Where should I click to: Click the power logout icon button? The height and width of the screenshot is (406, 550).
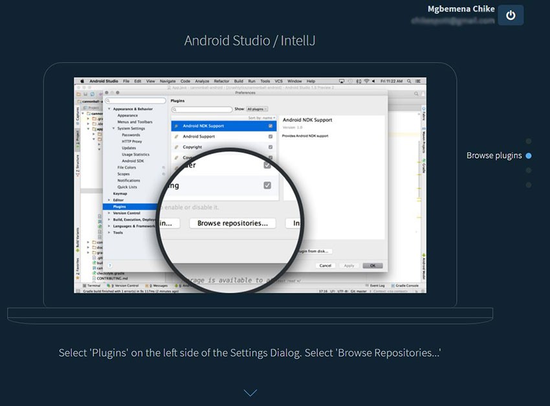(511, 15)
